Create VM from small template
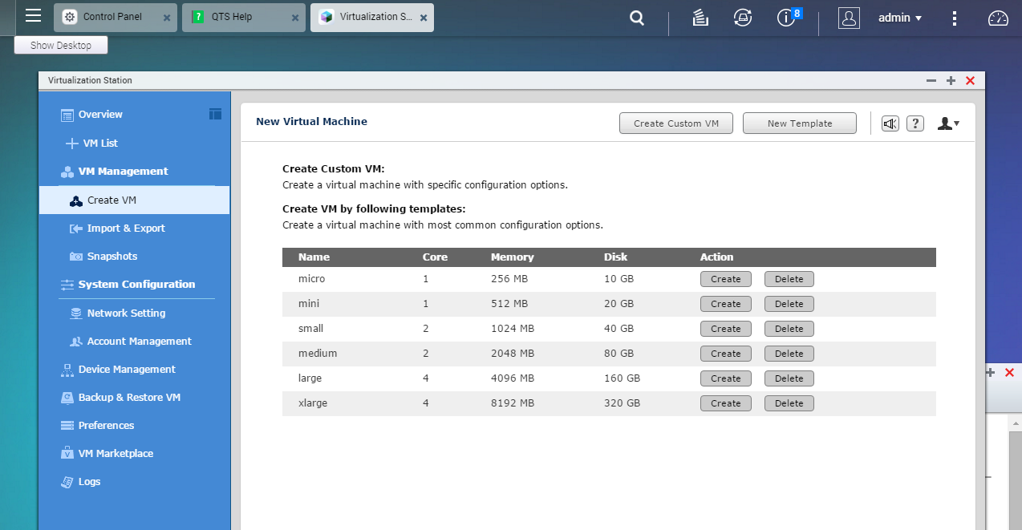This screenshot has width=1022, height=530. click(x=726, y=329)
